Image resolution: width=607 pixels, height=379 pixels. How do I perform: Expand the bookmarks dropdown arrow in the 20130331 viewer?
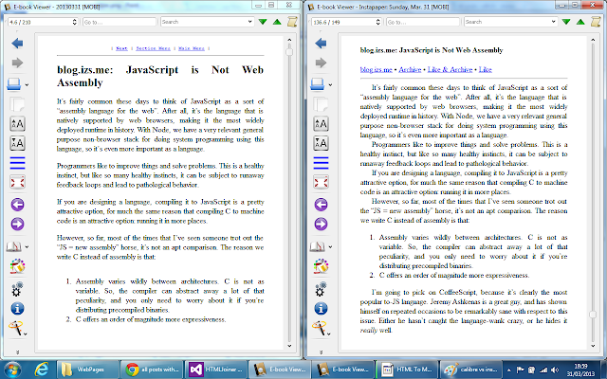tap(27, 247)
